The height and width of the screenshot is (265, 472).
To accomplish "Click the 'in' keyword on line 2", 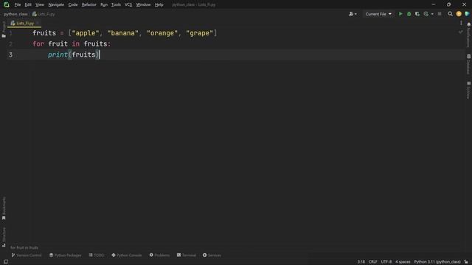I will tap(75, 44).
